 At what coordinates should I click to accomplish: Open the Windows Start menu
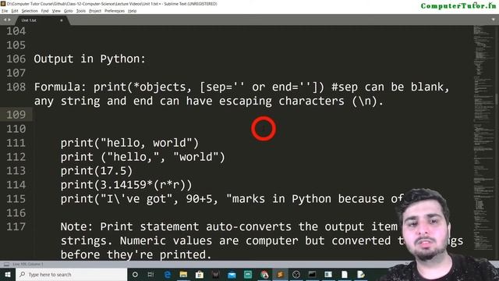pyautogui.click(x=8, y=274)
